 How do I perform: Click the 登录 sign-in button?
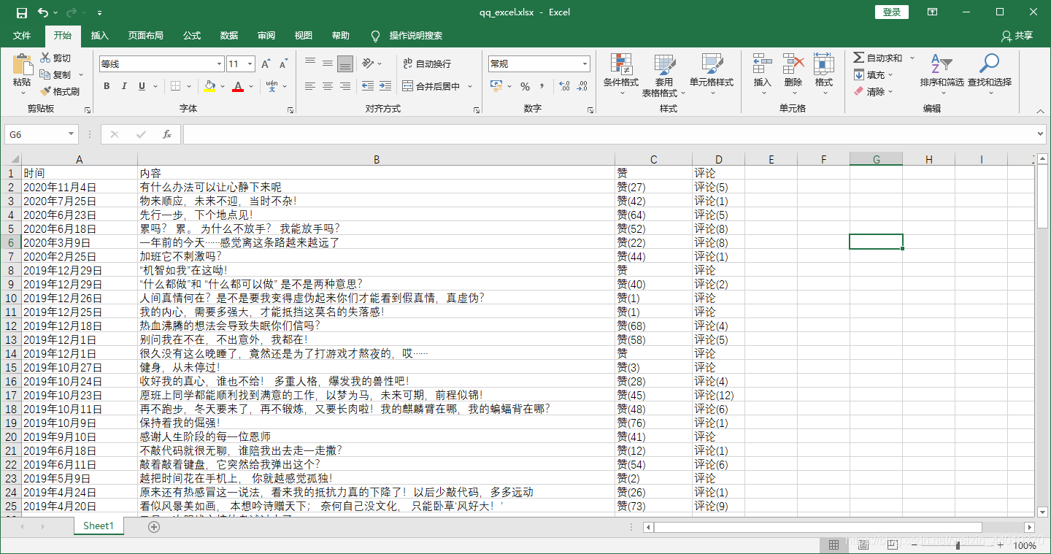pyautogui.click(x=891, y=12)
